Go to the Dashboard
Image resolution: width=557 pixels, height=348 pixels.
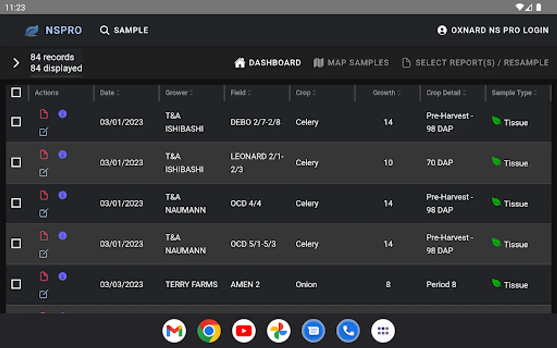[x=268, y=63]
